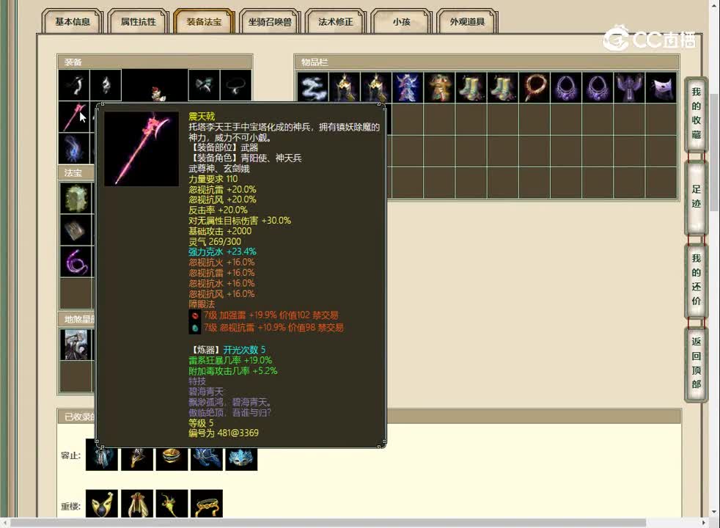Image resolution: width=720 pixels, height=528 pixels.
Task: Select the purple spiral whip 法宝
Action: coord(76,262)
